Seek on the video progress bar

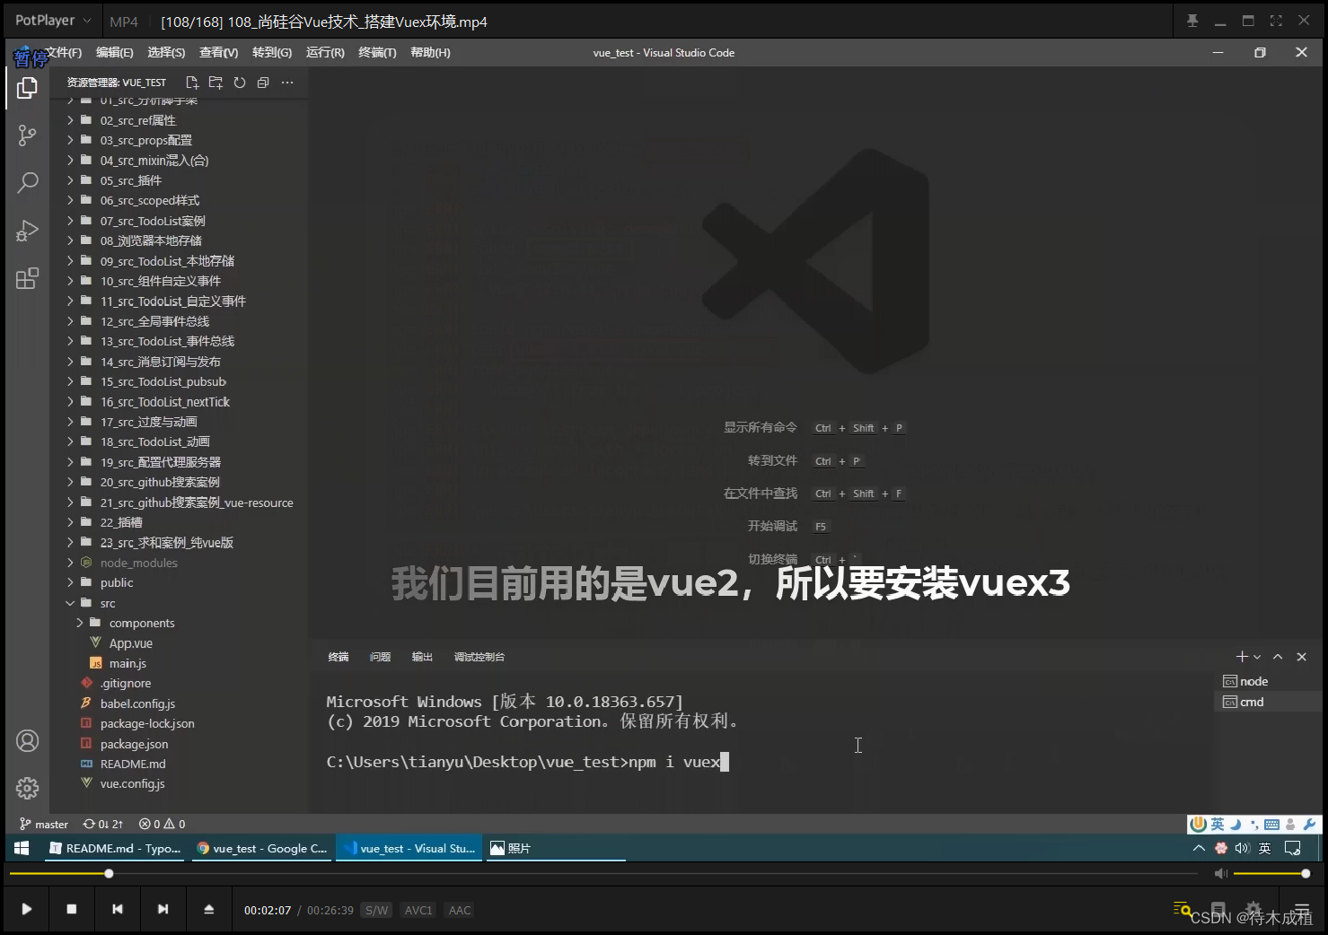pyautogui.click(x=603, y=873)
